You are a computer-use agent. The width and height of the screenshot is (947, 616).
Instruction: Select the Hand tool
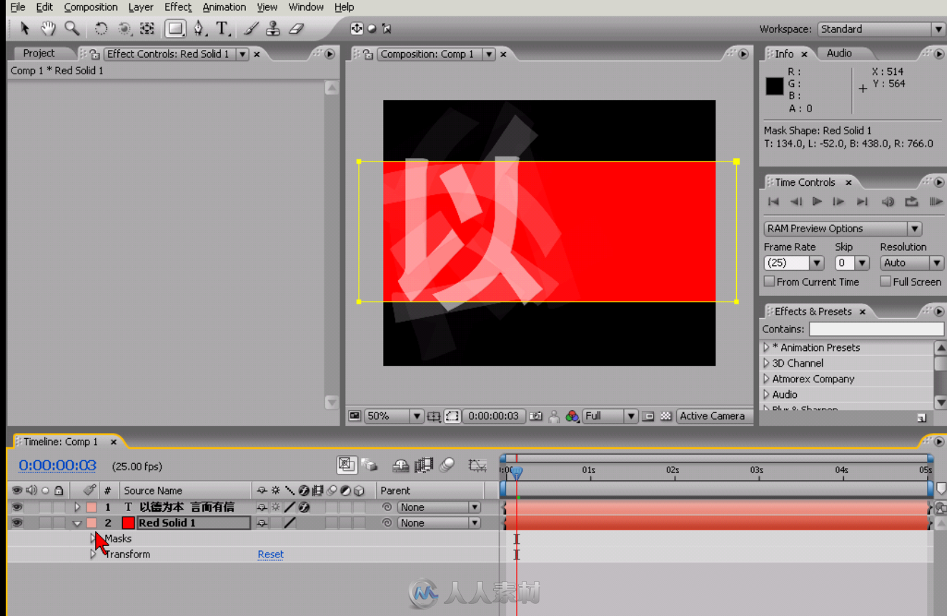click(x=48, y=29)
